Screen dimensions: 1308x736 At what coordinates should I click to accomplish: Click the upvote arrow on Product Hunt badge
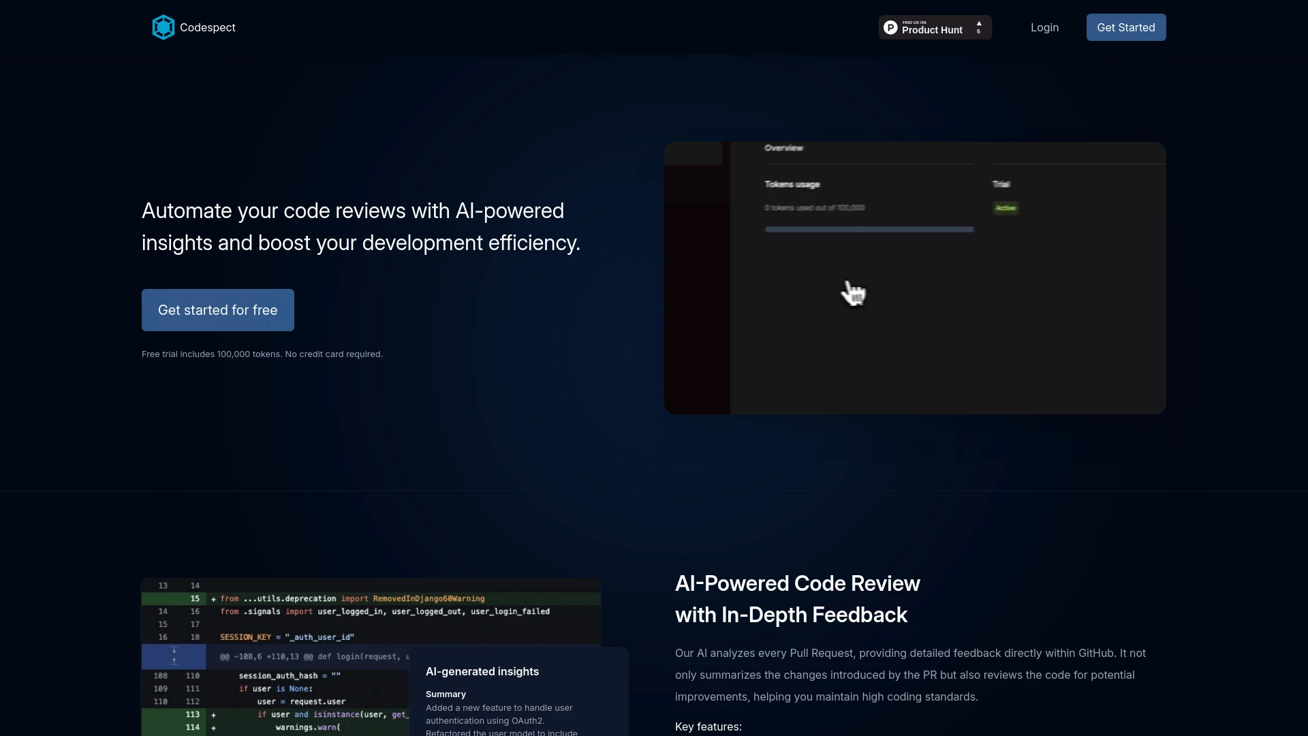(x=978, y=22)
